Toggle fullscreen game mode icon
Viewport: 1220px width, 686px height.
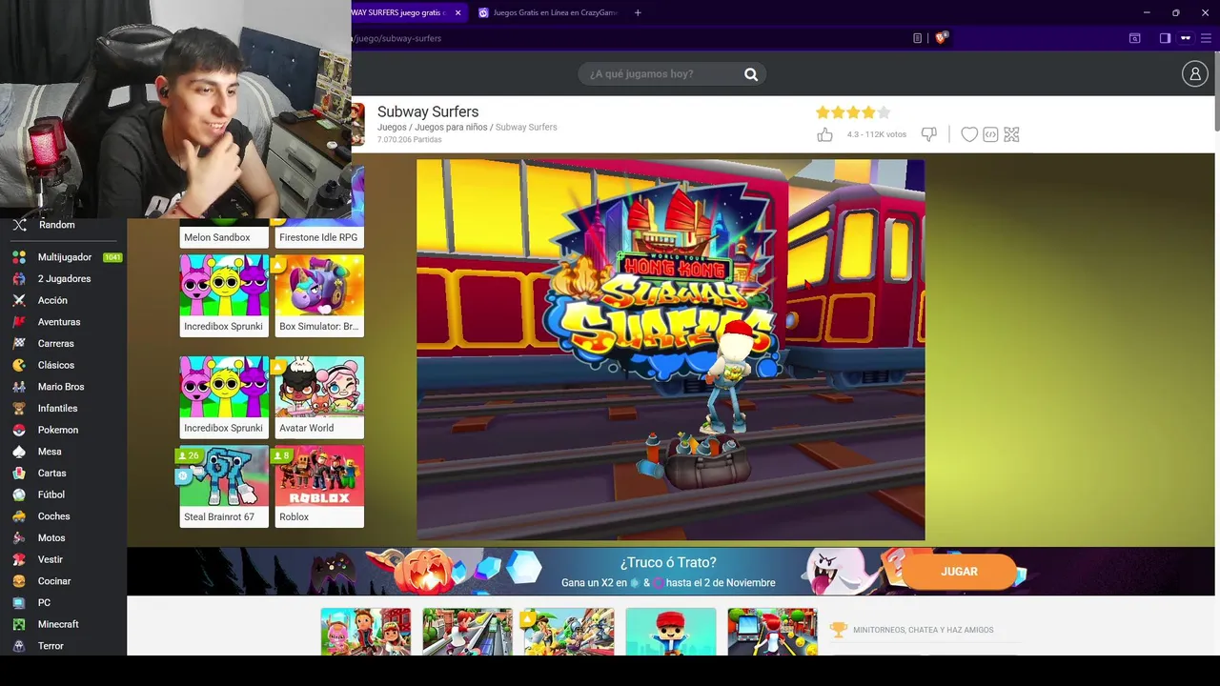tap(1011, 134)
